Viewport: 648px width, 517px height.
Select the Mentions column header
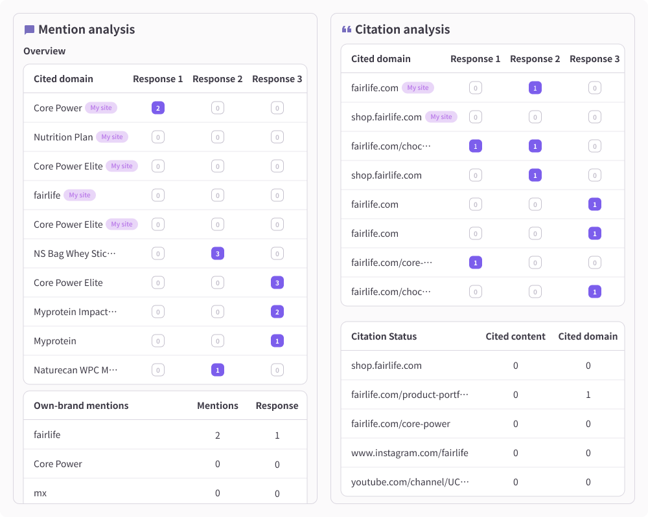click(218, 406)
